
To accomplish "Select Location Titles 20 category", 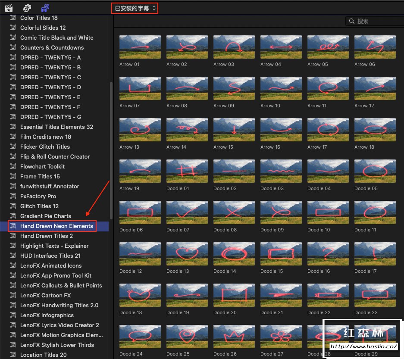I will click(43, 355).
